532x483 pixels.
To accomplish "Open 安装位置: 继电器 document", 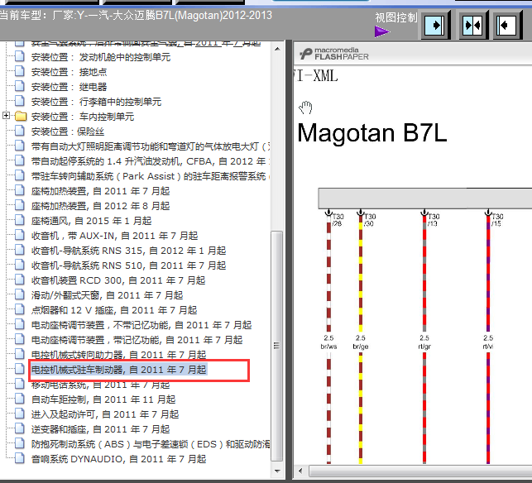I will pyautogui.click(x=69, y=87).
